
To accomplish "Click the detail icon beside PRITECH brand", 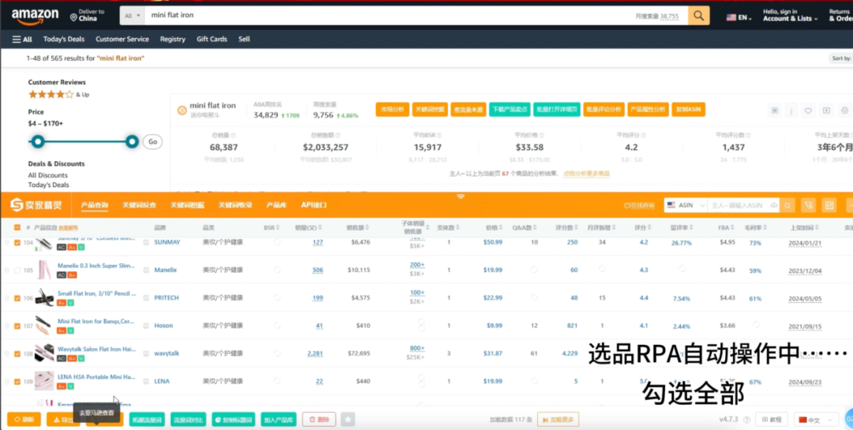I will (x=146, y=298).
